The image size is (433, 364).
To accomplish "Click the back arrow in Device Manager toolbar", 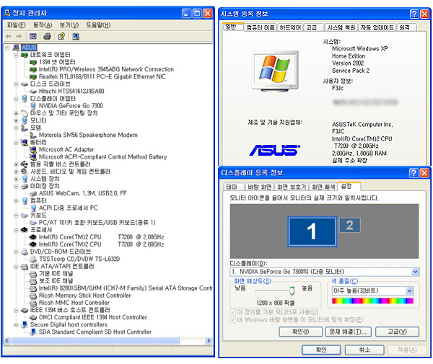I will click(x=9, y=36).
